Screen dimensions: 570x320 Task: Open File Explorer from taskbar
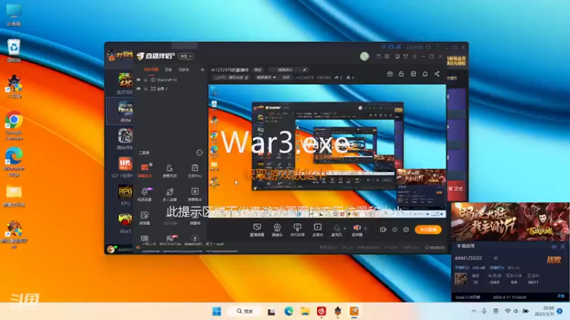pyautogui.click(x=305, y=311)
